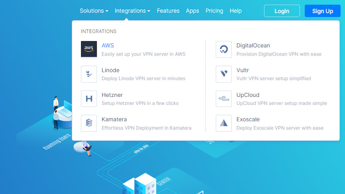Click the Exoscale logo icon
The width and height of the screenshot is (345, 194).
[224, 123]
